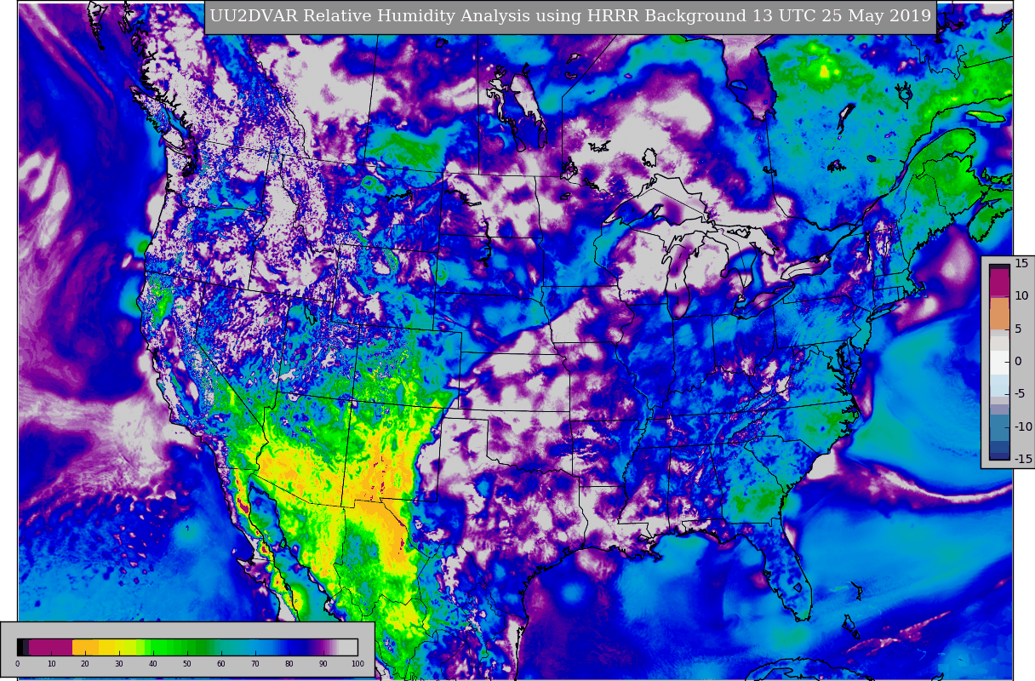Click the '10' label on the right difference colorbar
This screenshot has width=1035, height=681.
(1021, 295)
